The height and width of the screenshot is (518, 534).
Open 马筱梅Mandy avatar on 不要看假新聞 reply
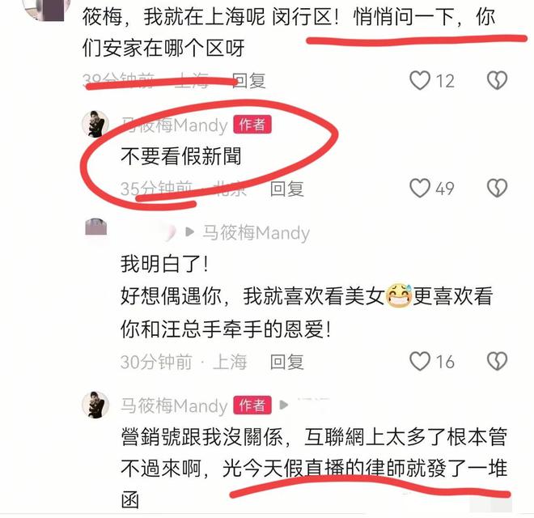point(95,124)
